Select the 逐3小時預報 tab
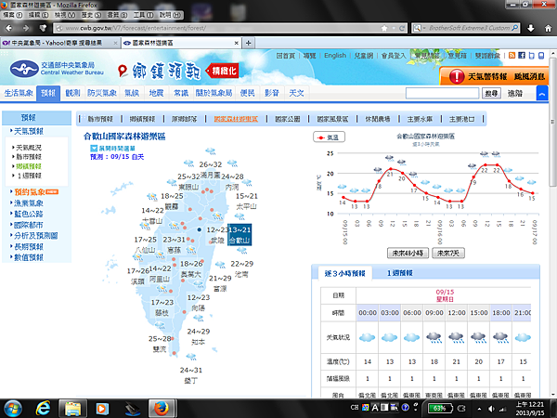The image size is (557, 418). (344, 273)
